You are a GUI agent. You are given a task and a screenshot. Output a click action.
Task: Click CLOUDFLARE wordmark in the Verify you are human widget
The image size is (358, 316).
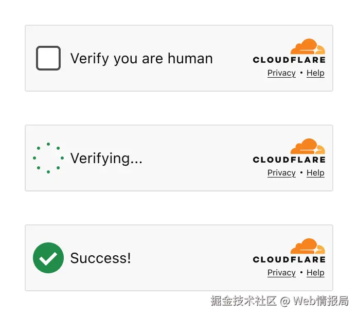289,60
